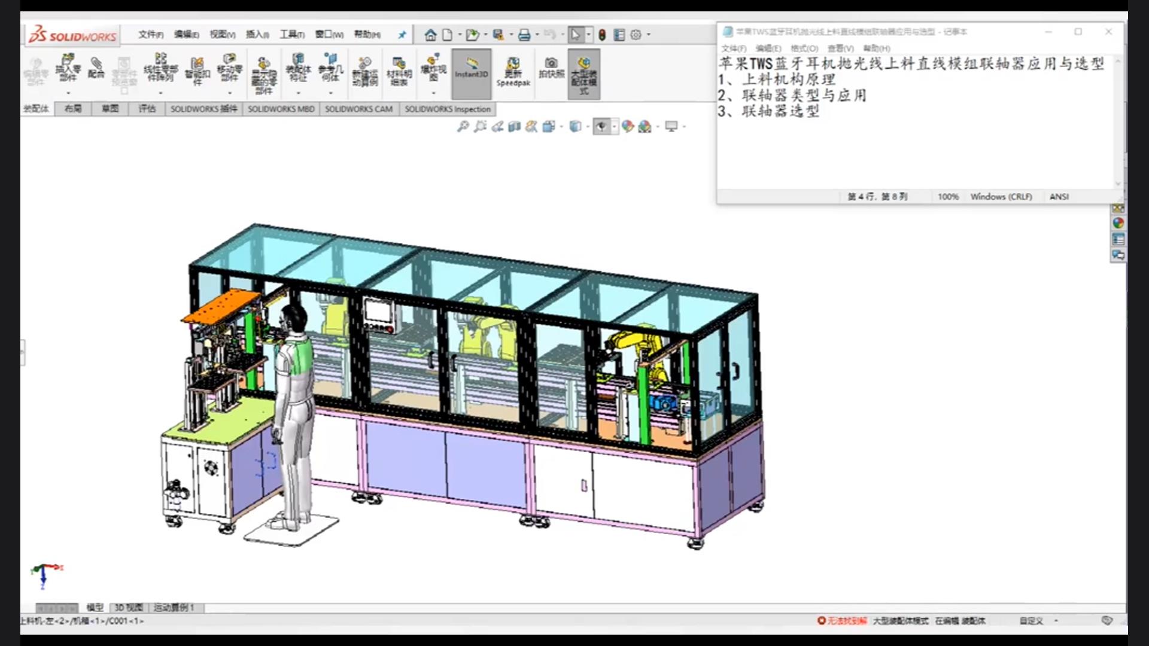The image size is (1149, 646).
Task: Expand the Print dropdown arrow
Action: coord(537,35)
